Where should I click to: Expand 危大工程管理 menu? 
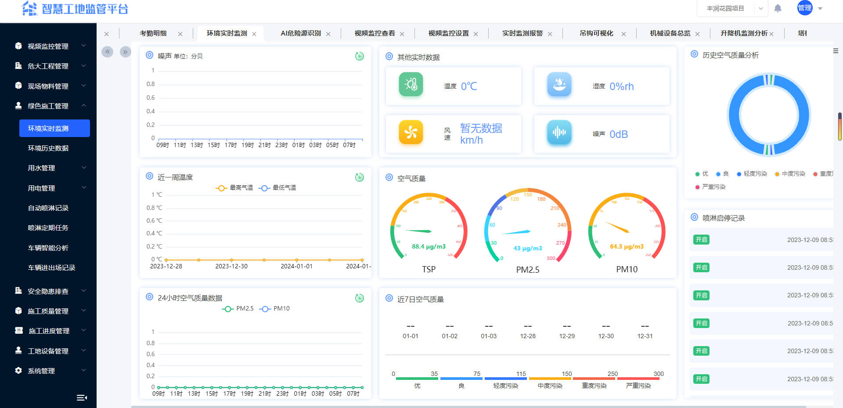(83, 65)
